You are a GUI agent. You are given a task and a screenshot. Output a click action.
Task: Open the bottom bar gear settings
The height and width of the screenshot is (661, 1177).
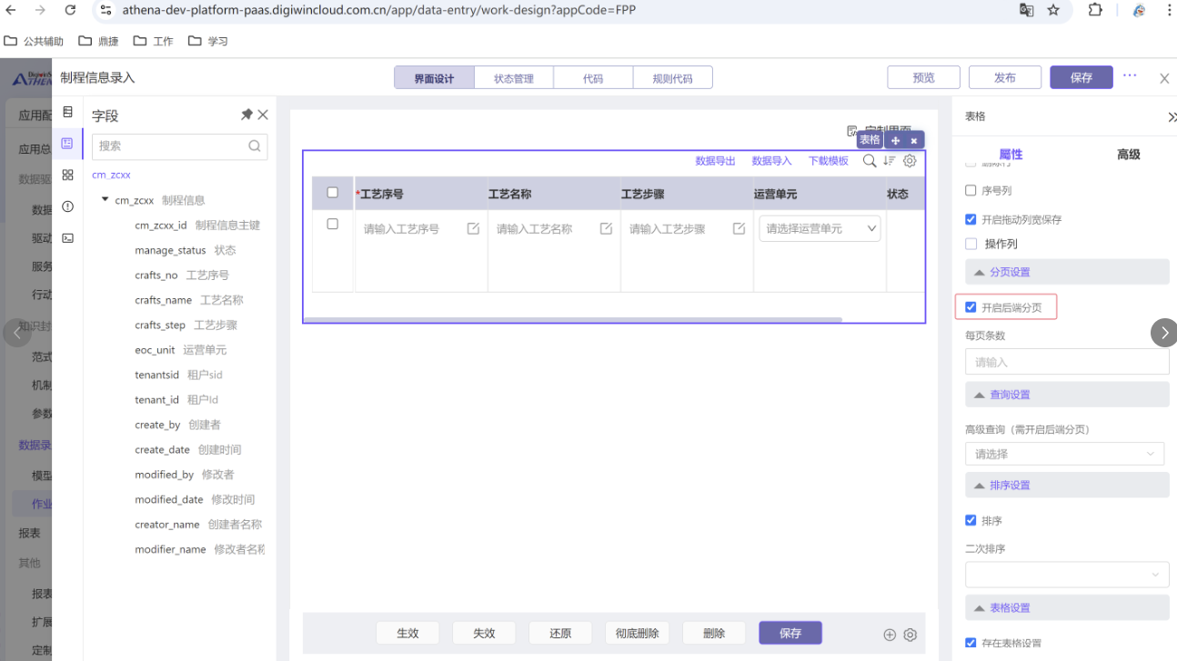910,635
